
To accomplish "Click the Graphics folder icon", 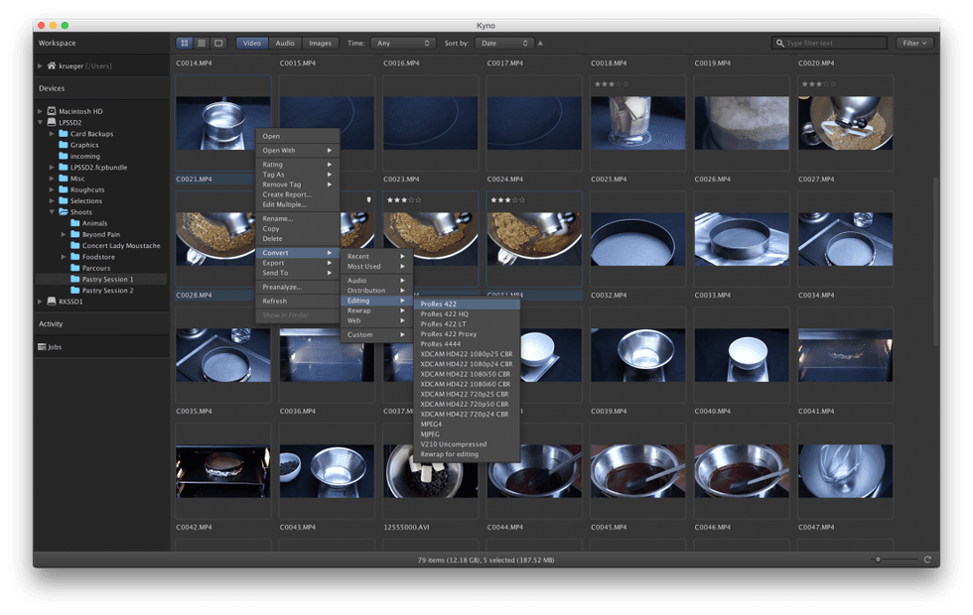I will tap(64, 145).
